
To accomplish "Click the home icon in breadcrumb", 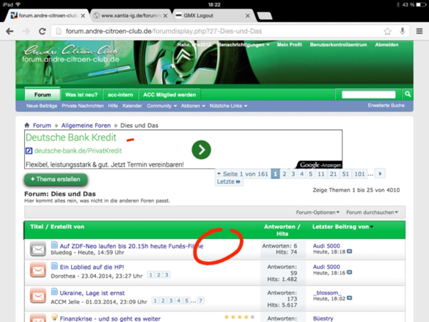I will [27, 125].
